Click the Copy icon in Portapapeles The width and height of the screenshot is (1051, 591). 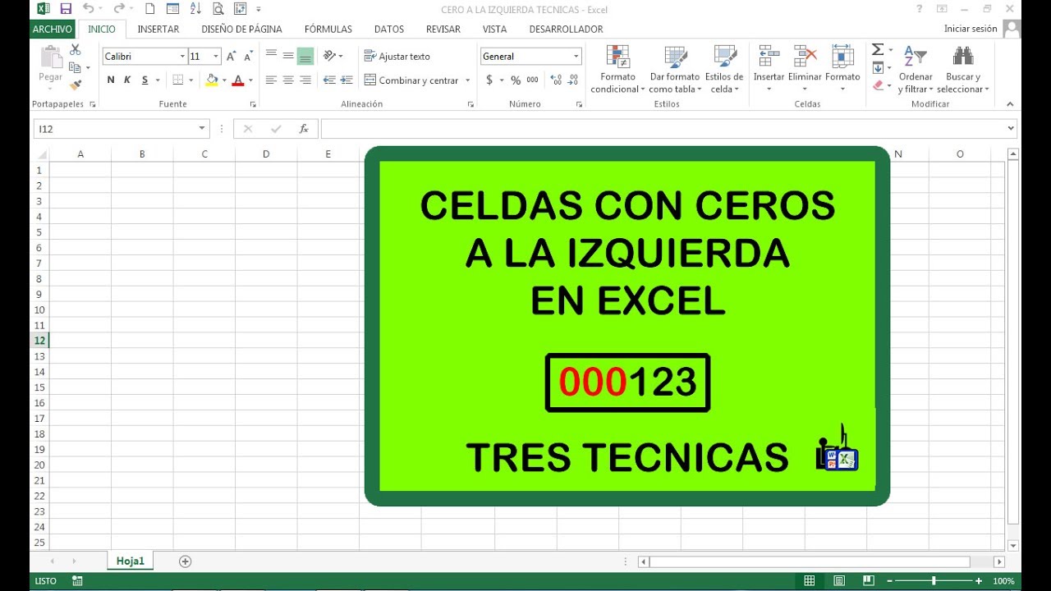click(x=76, y=67)
